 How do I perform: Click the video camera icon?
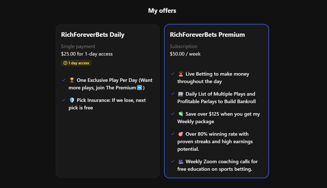click(x=181, y=161)
